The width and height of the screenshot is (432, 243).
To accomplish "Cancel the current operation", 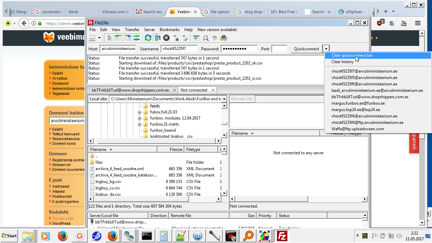I will pyautogui.click(x=166, y=38).
